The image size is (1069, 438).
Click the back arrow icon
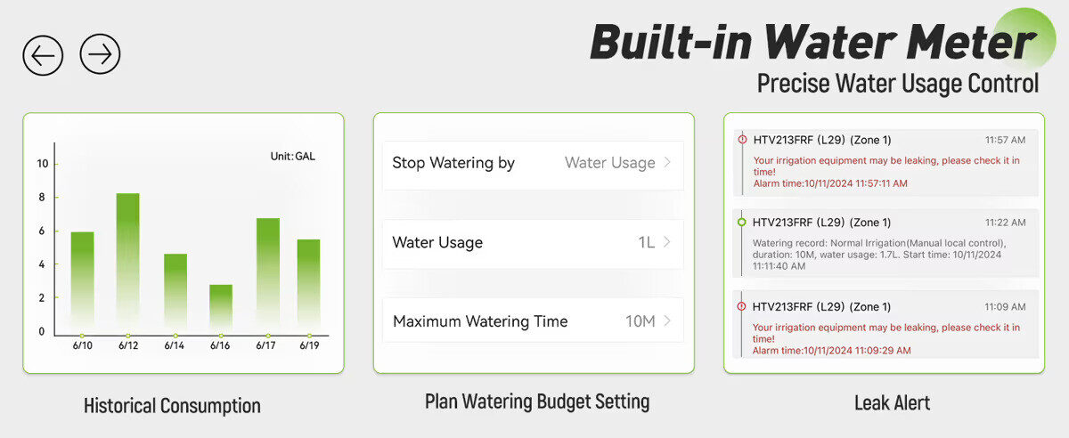tap(43, 55)
